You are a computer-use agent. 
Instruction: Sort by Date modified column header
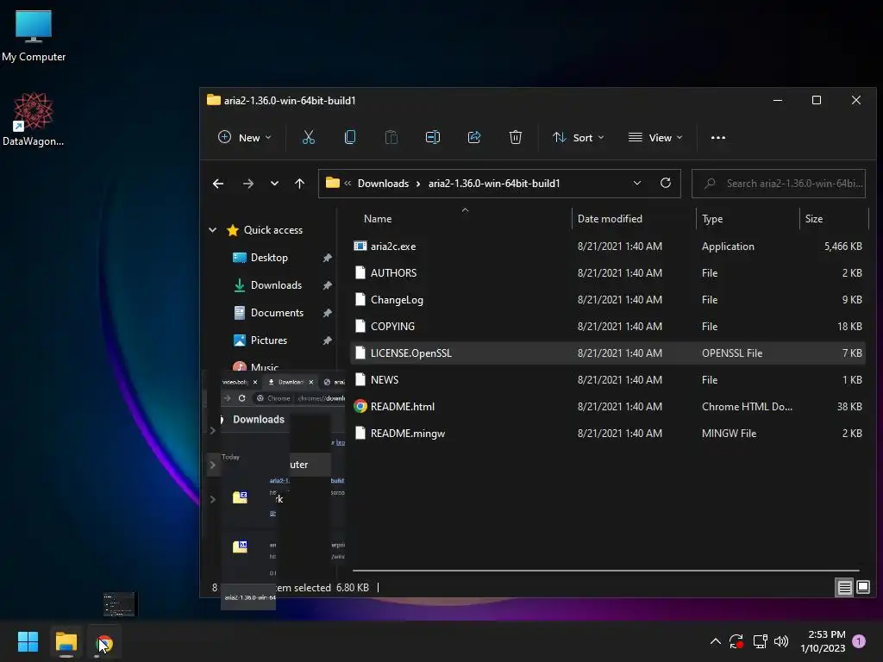(x=610, y=219)
